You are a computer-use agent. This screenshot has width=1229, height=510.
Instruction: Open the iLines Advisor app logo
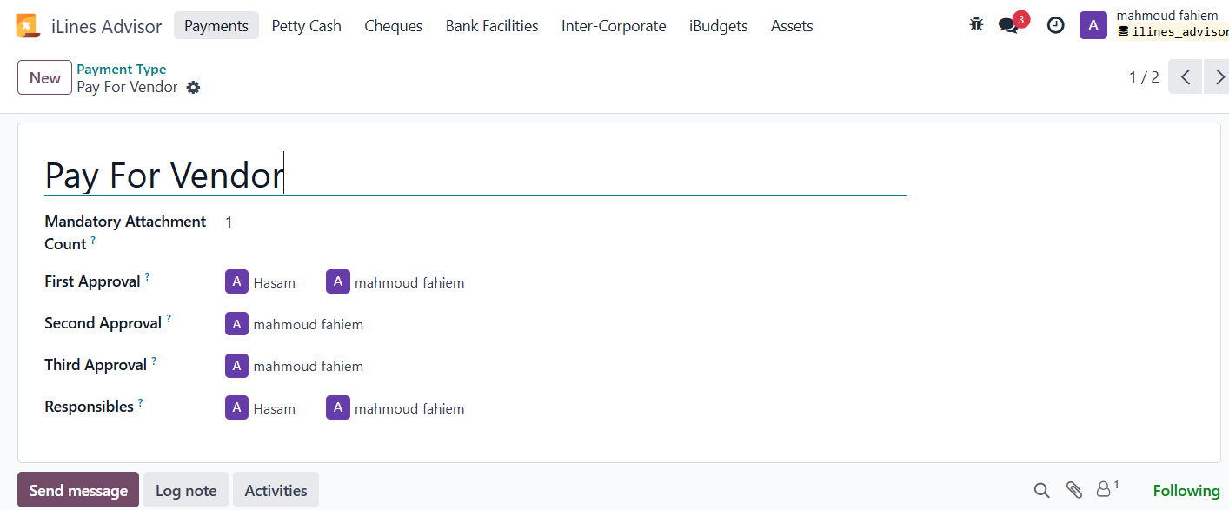pyautogui.click(x=27, y=26)
